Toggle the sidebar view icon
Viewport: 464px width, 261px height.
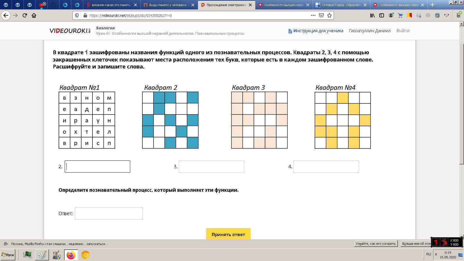382,15
